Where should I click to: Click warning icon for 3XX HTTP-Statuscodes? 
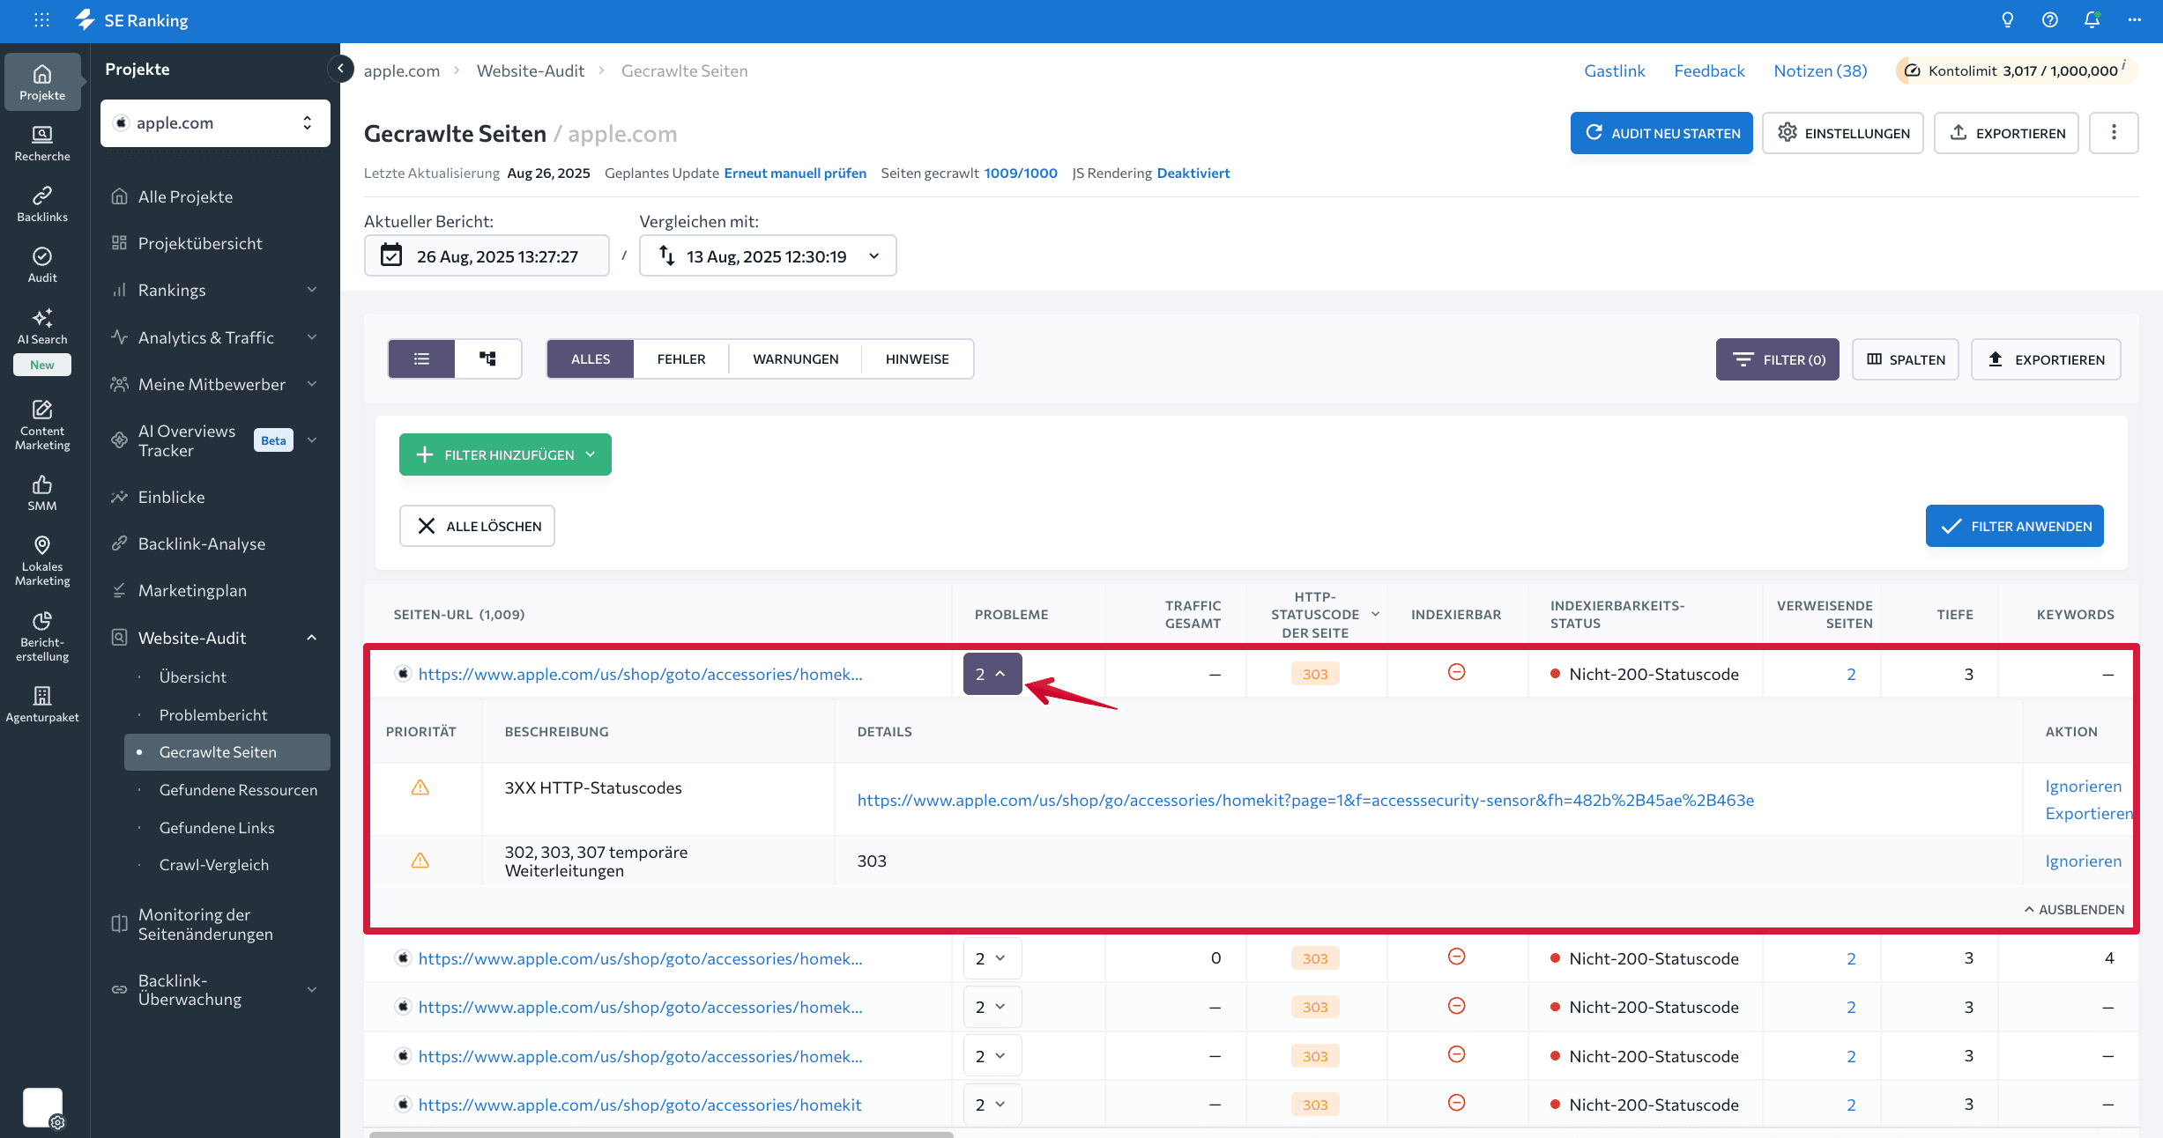click(x=420, y=787)
